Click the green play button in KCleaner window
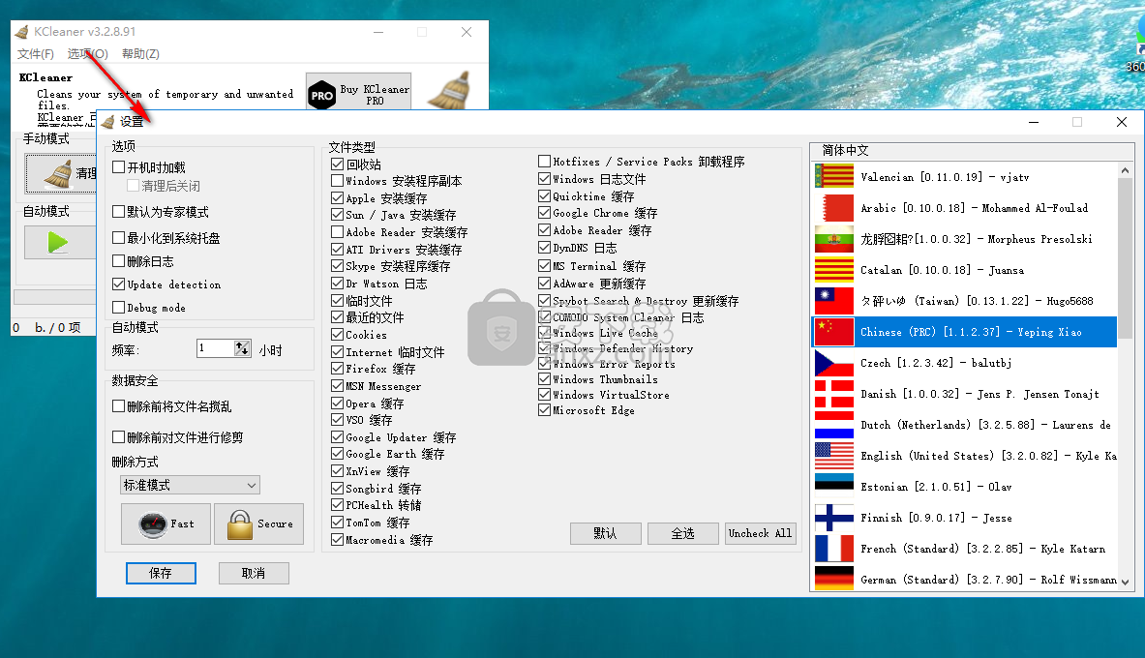1145x658 pixels. (x=58, y=243)
